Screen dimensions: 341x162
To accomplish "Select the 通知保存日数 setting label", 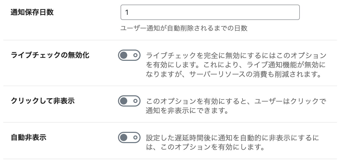I will click(32, 12).
